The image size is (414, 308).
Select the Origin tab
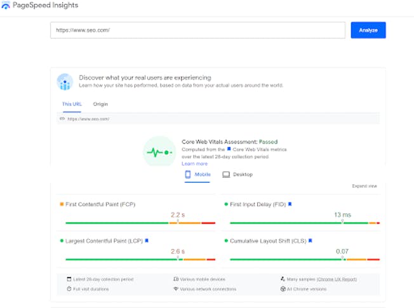pyautogui.click(x=100, y=104)
